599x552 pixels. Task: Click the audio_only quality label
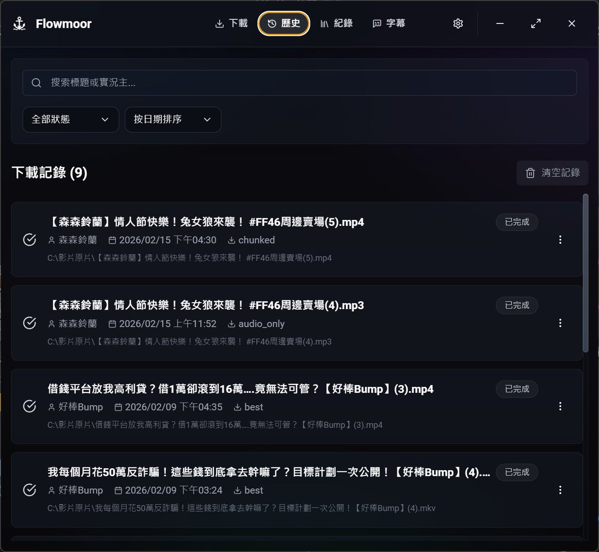click(256, 324)
